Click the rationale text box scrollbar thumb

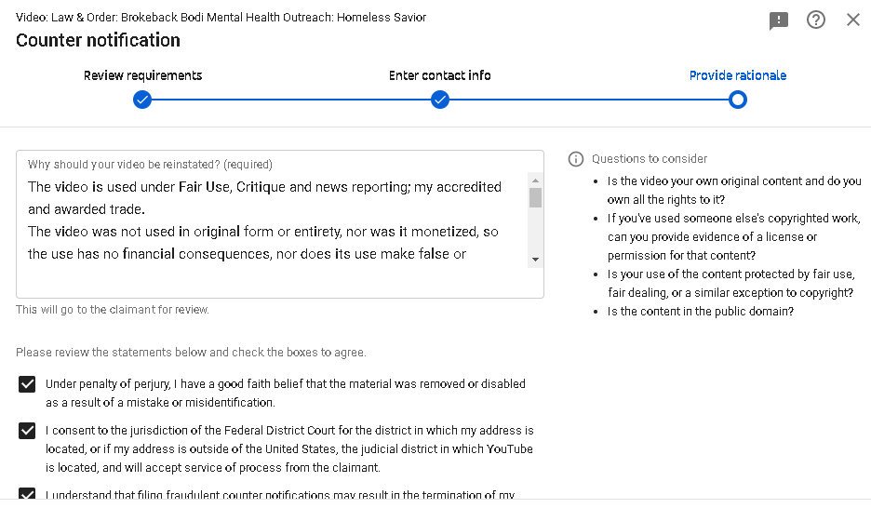point(535,197)
